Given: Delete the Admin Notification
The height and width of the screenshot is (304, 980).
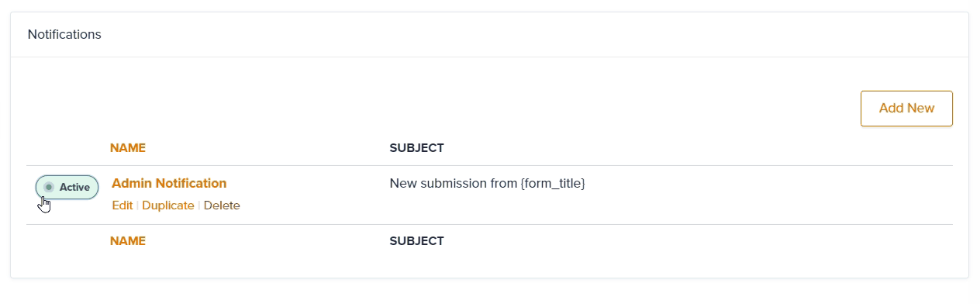Looking at the screenshot, I should tap(222, 206).
